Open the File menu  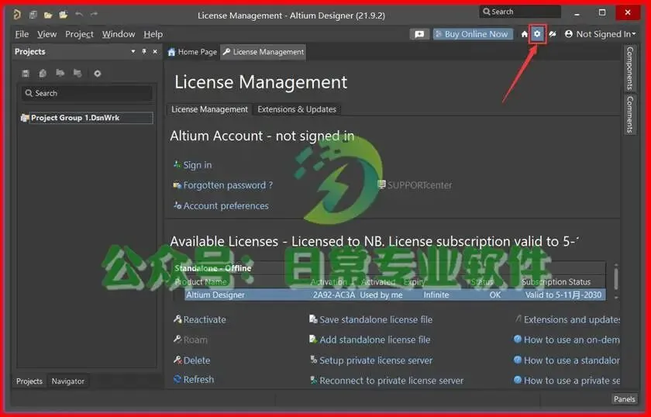[x=22, y=34]
